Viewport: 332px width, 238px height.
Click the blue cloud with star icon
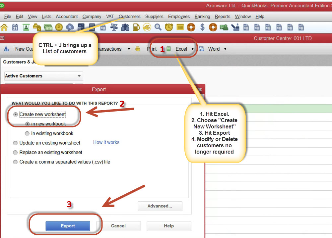(x=70, y=27)
